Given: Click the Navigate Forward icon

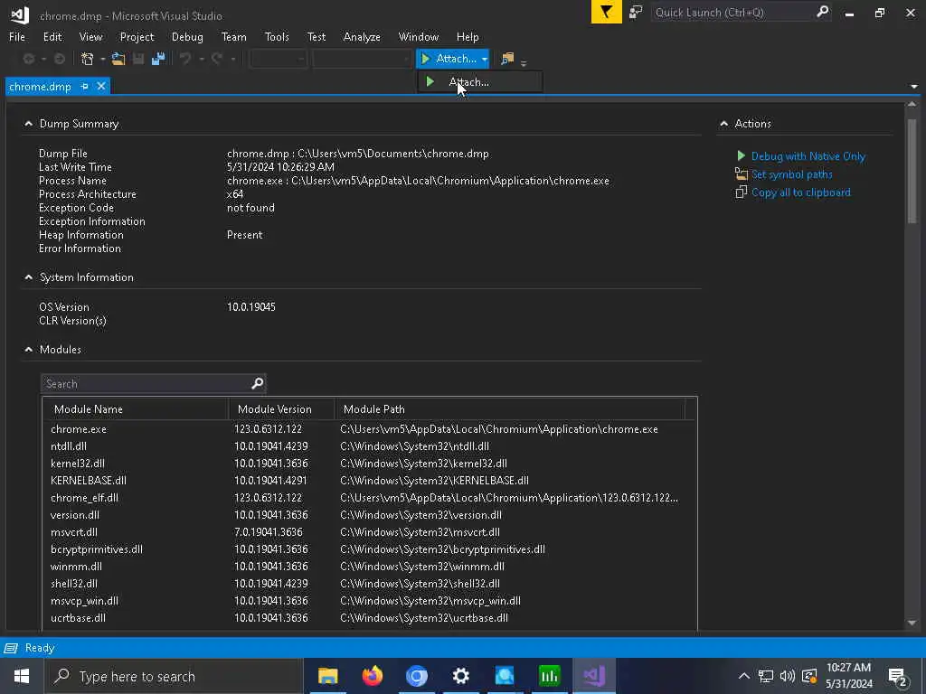Looking at the screenshot, I should coord(60,59).
